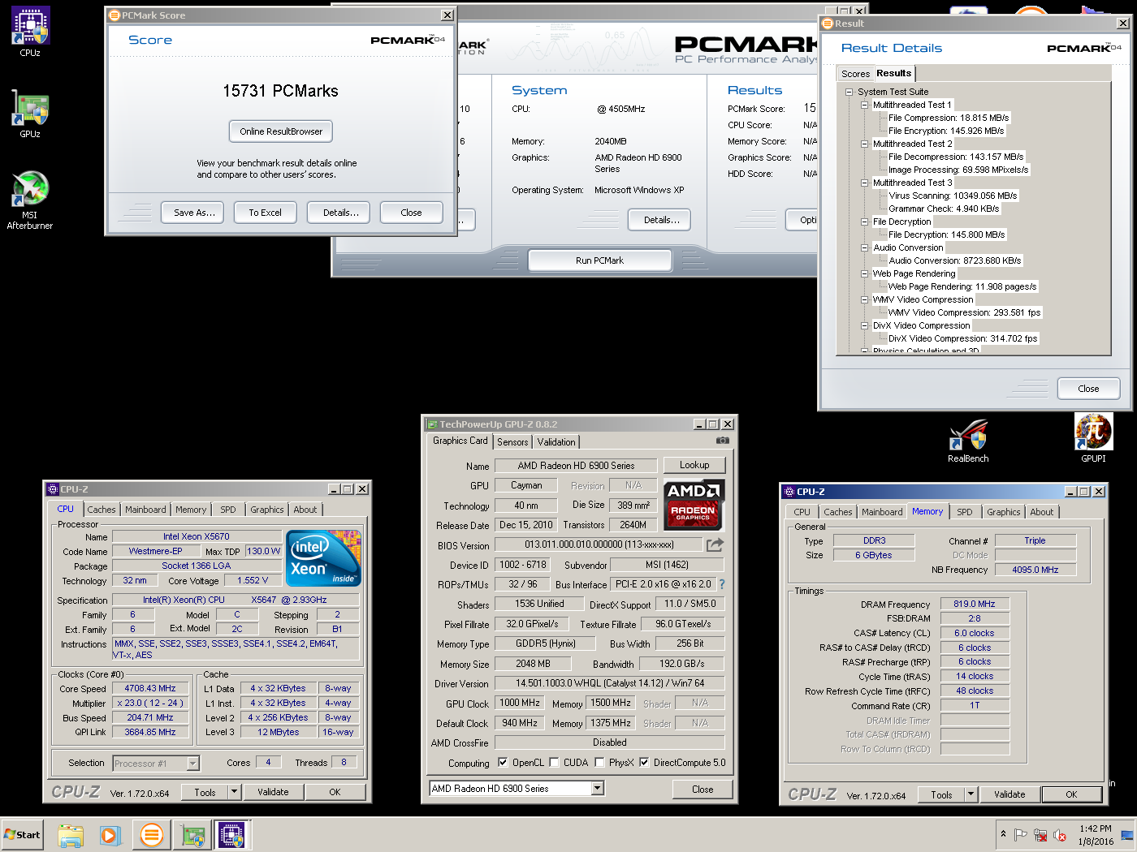1137x852 pixels.
Task: Click the AMD Radeon Graphics logo in GPU-Z
Action: pos(694,503)
